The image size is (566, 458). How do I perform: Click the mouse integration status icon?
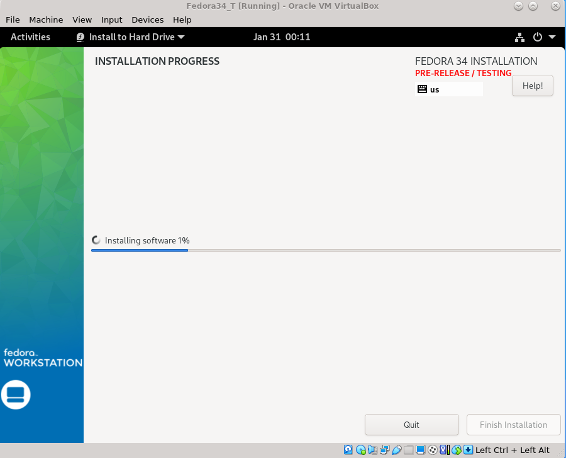click(457, 450)
